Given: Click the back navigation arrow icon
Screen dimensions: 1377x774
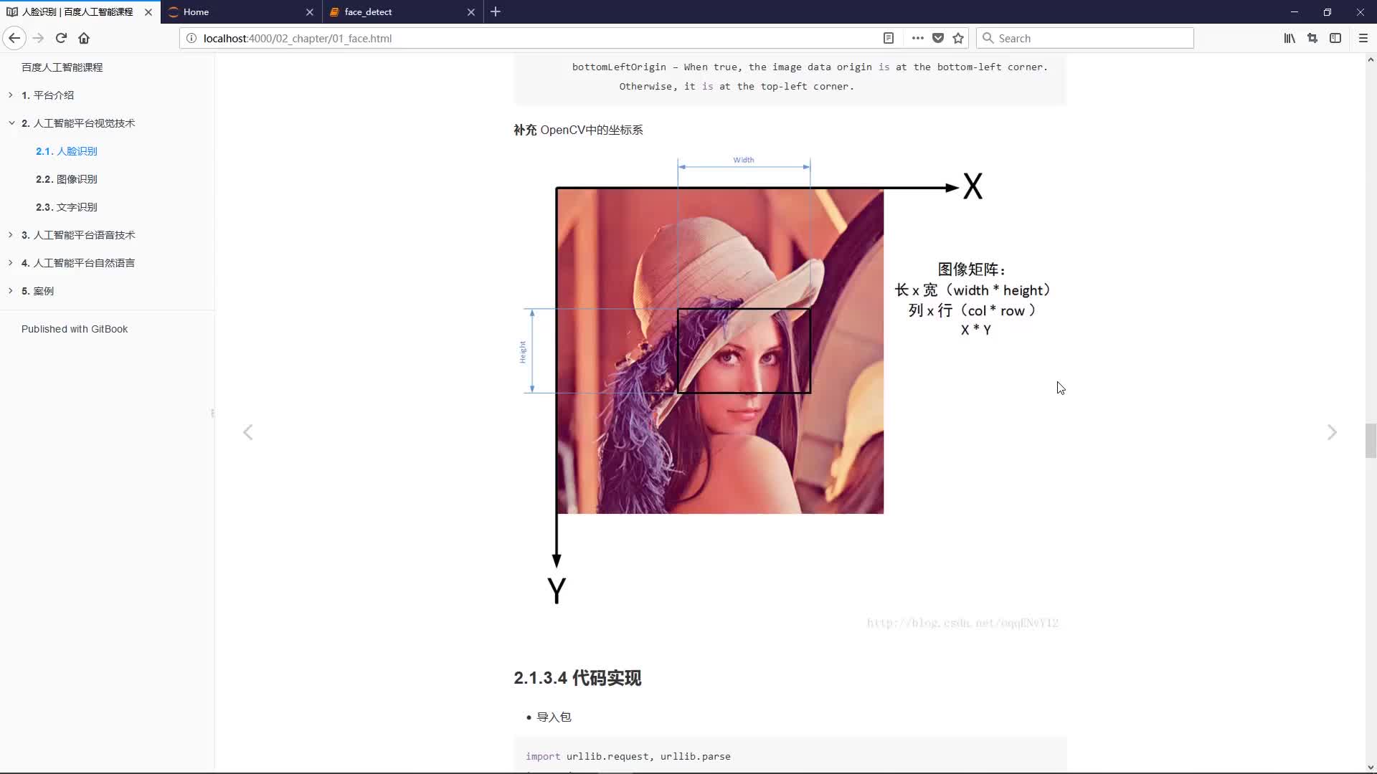Looking at the screenshot, I should [14, 38].
